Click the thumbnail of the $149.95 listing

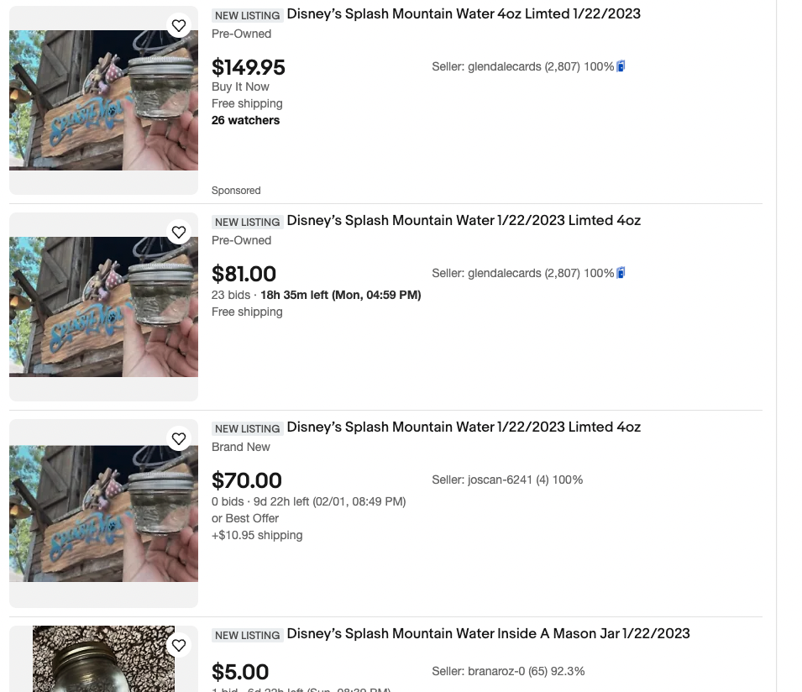tap(103, 101)
